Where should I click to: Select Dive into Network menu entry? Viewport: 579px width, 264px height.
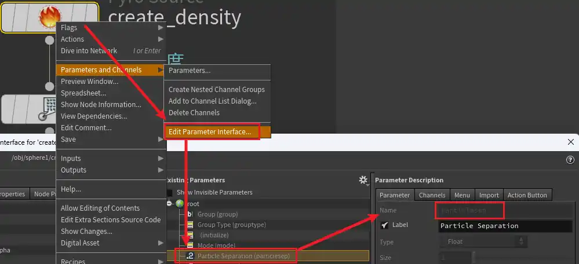[x=89, y=51]
